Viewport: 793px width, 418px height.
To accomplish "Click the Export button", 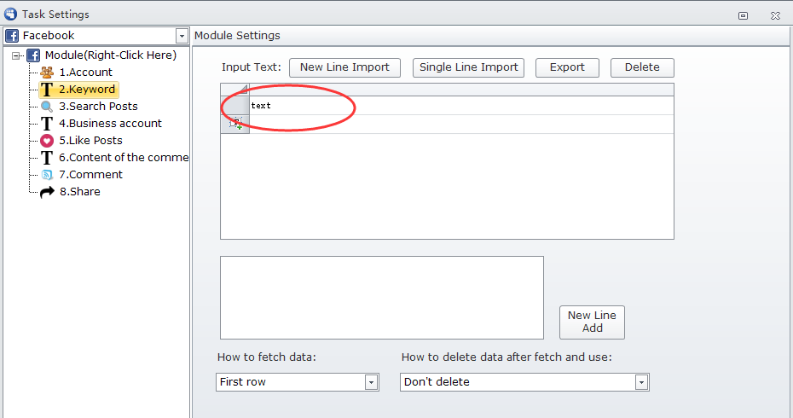I will tap(567, 67).
